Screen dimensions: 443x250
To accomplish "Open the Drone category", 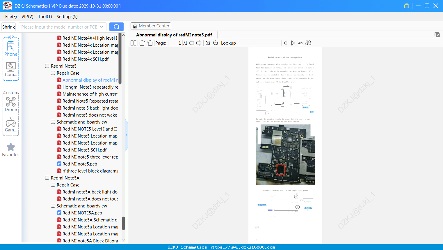I will click(11, 104).
